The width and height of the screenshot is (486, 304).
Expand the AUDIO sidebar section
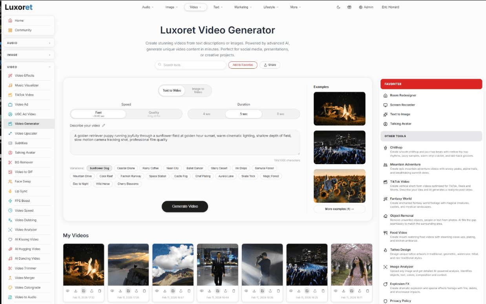click(29, 42)
